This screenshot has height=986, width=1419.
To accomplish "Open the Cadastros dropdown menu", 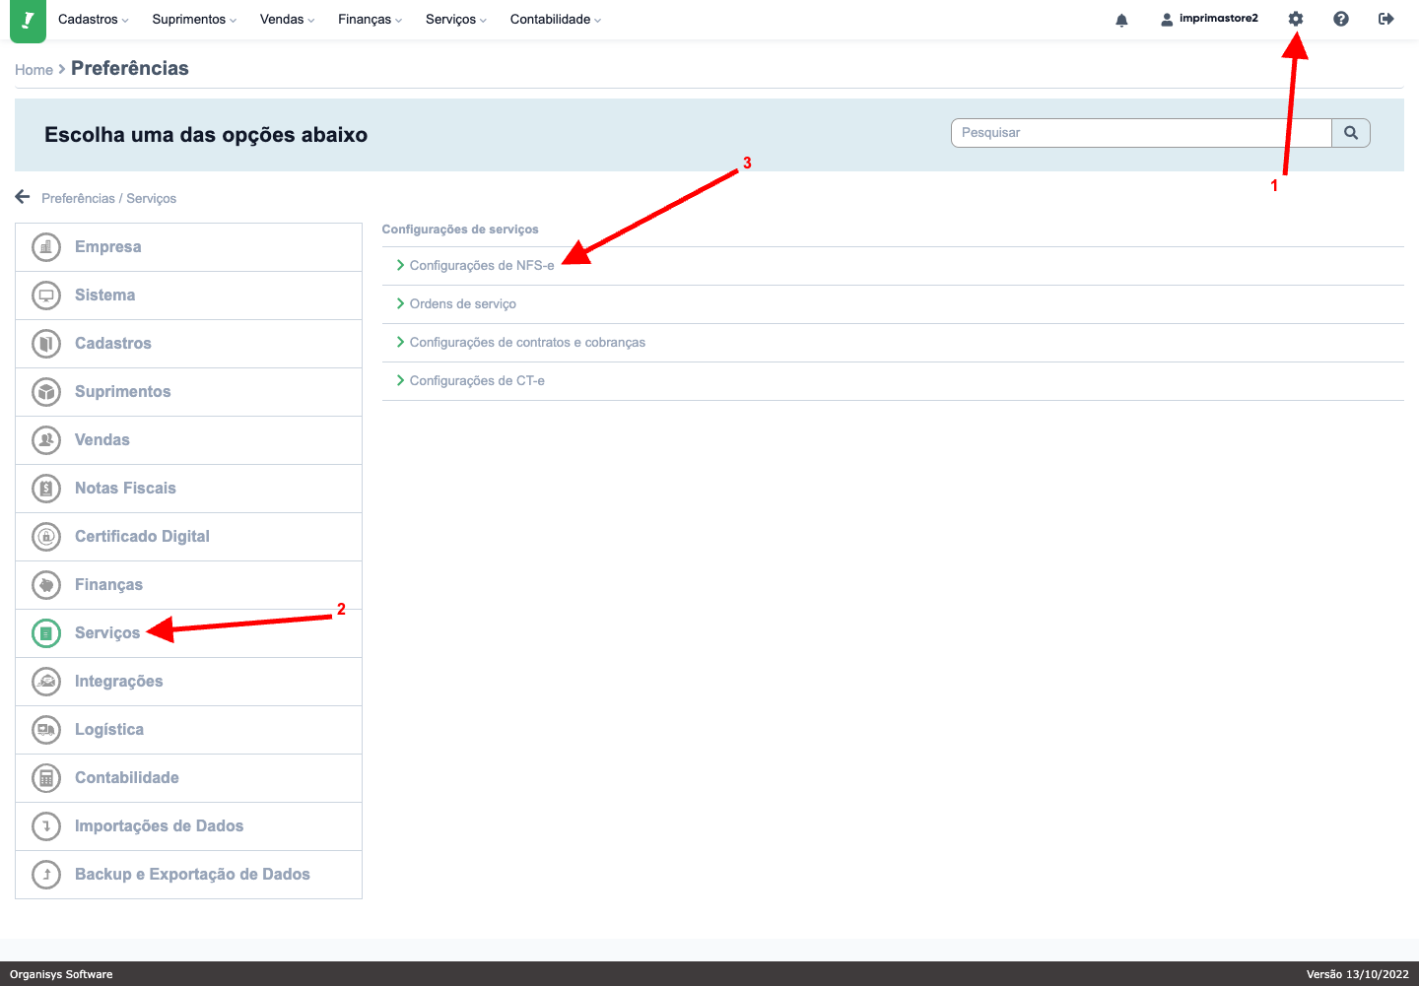I will click(x=94, y=20).
